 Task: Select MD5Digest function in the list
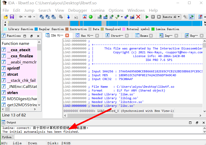click(x=19, y=99)
